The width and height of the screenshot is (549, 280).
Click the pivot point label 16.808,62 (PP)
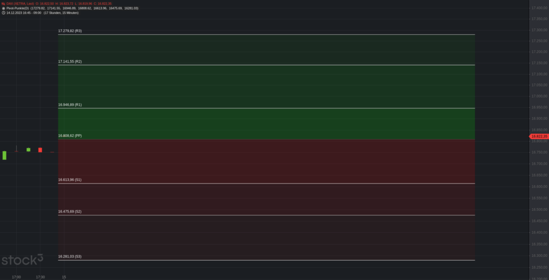[x=70, y=136]
